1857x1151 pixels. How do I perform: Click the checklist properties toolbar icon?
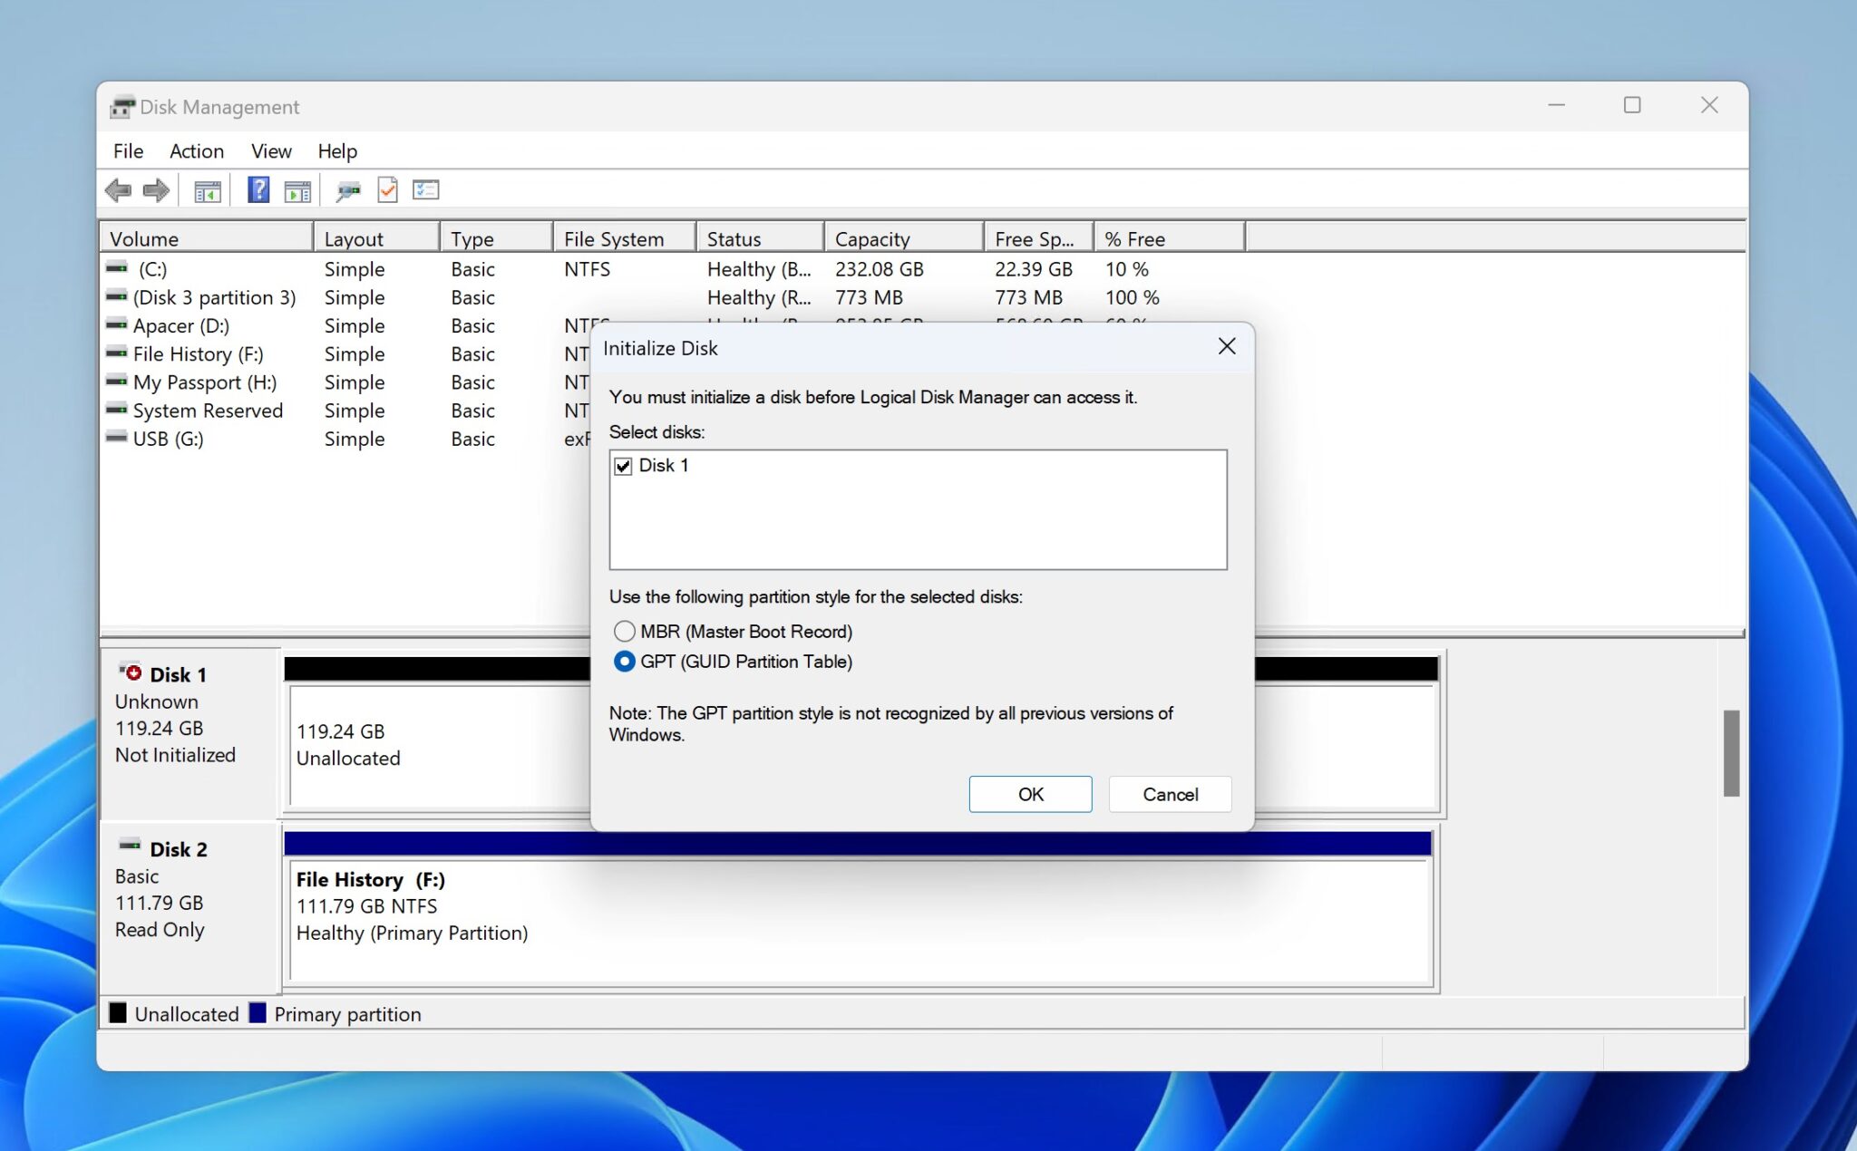point(426,189)
